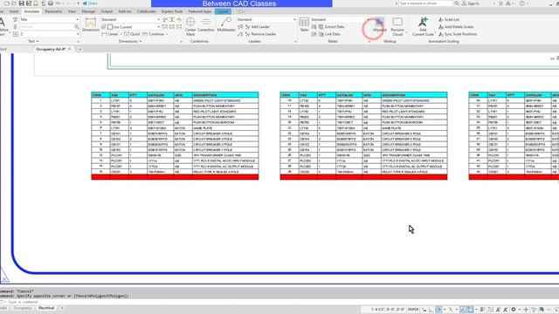Open the Featured Apps ribbon tab

(200, 11)
